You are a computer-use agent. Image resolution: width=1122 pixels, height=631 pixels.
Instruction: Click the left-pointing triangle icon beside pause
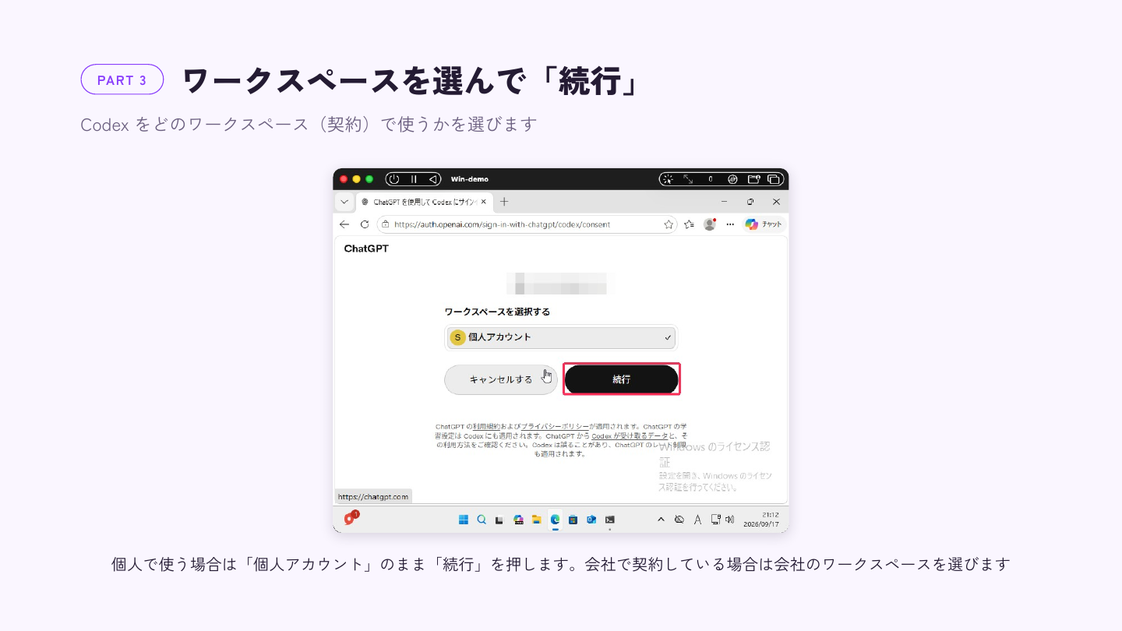pyautogui.click(x=433, y=179)
